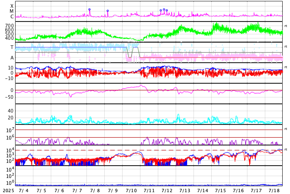This screenshot has height=194, width=290.
Task: Click the A sector polarity label
Action: pos(12,58)
